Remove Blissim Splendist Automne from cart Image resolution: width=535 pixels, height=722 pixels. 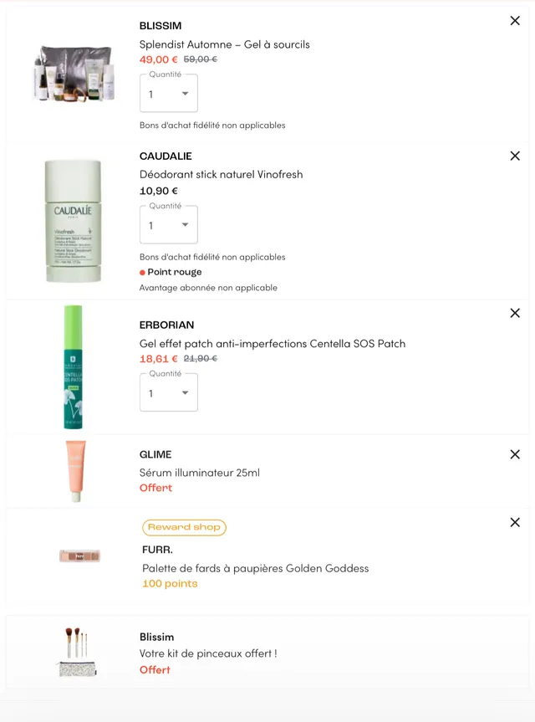515,21
